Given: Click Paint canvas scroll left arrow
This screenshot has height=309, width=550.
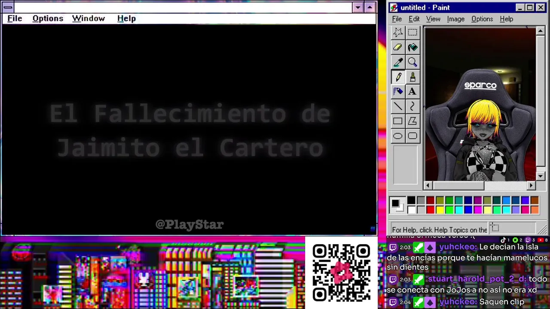Looking at the screenshot, I should (x=428, y=185).
